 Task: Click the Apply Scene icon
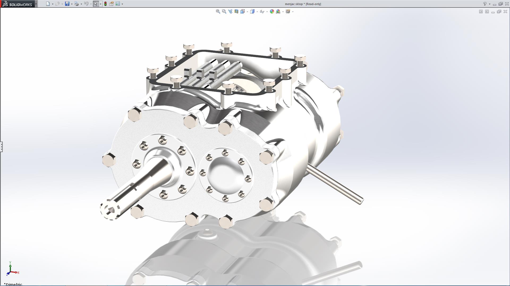pyautogui.click(x=278, y=11)
